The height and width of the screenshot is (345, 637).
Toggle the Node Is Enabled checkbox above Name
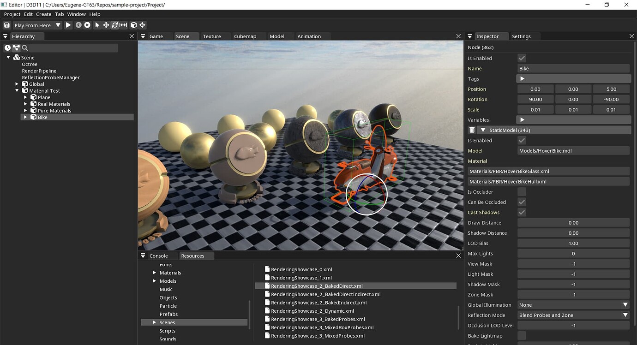tap(522, 58)
